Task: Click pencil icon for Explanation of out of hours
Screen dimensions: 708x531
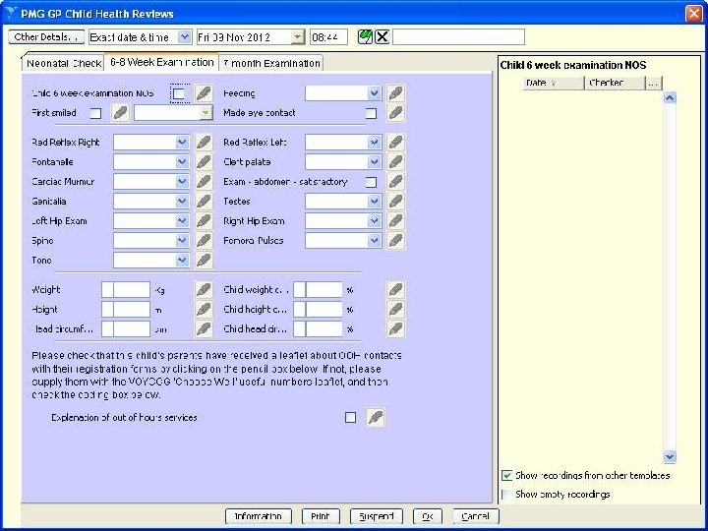Action: [376, 418]
